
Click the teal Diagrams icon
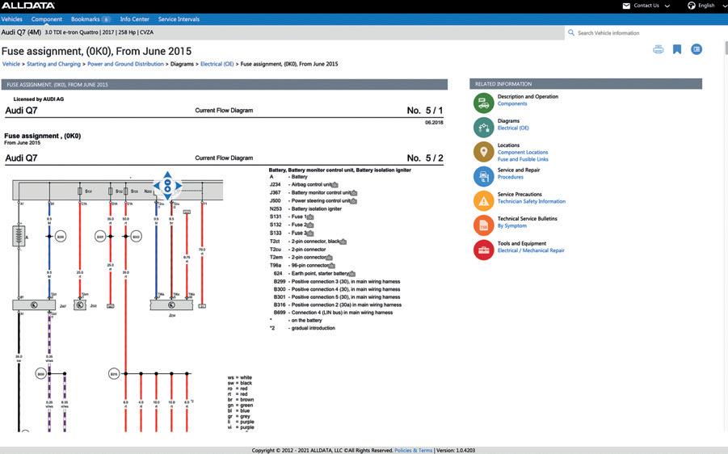click(x=483, y=127)
